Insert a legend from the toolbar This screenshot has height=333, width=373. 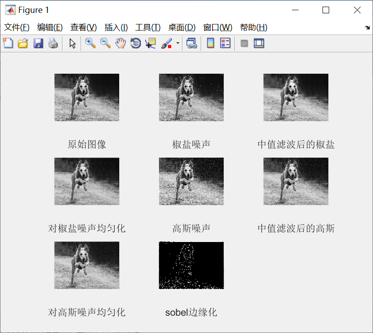[225, 44]
